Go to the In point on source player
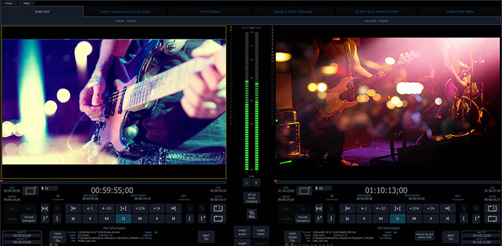This screenshot has height=246, width=502. coord(73,208)
